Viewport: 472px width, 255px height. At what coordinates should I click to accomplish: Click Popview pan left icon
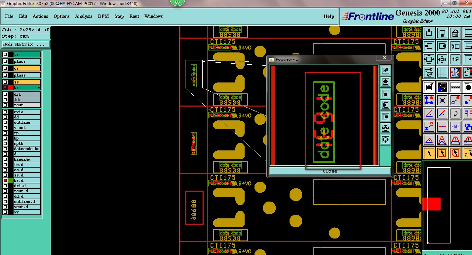385,105
